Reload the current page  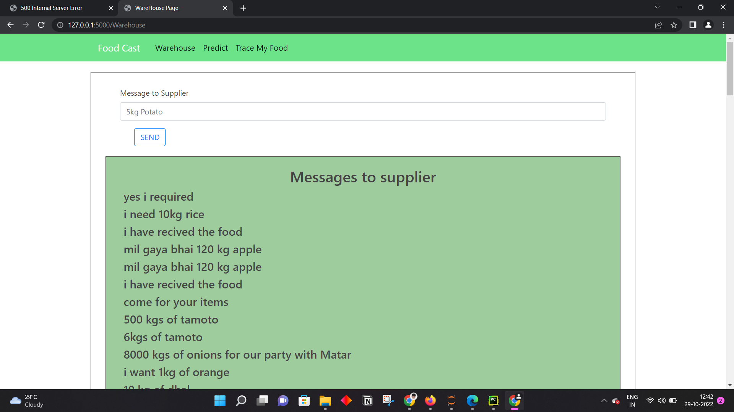click(x=41, y=25)
